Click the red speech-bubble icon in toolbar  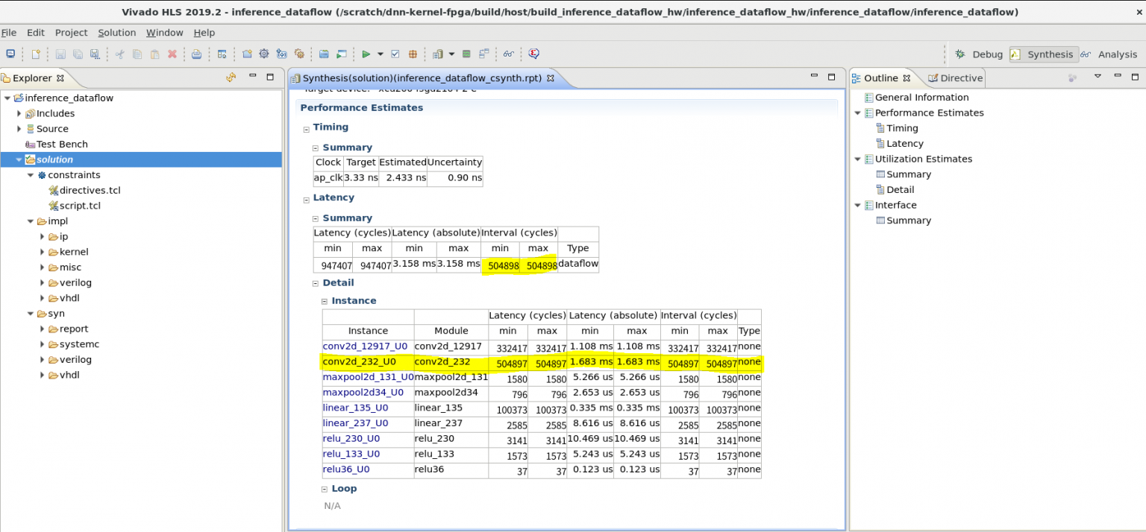(533, 54)
